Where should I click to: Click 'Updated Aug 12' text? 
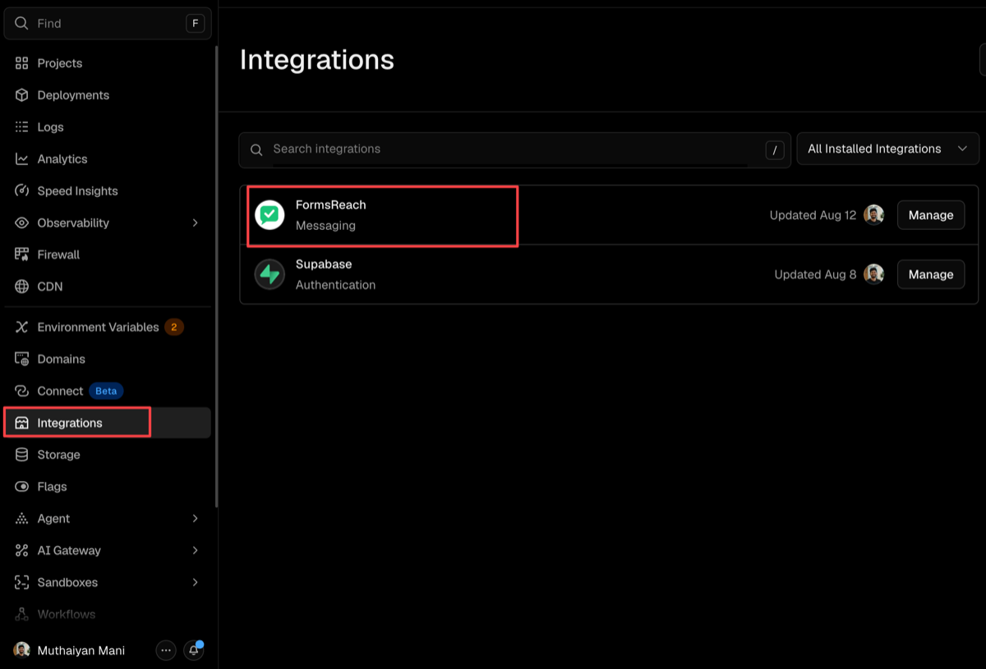pyautogui.click(x=813, y=215)
